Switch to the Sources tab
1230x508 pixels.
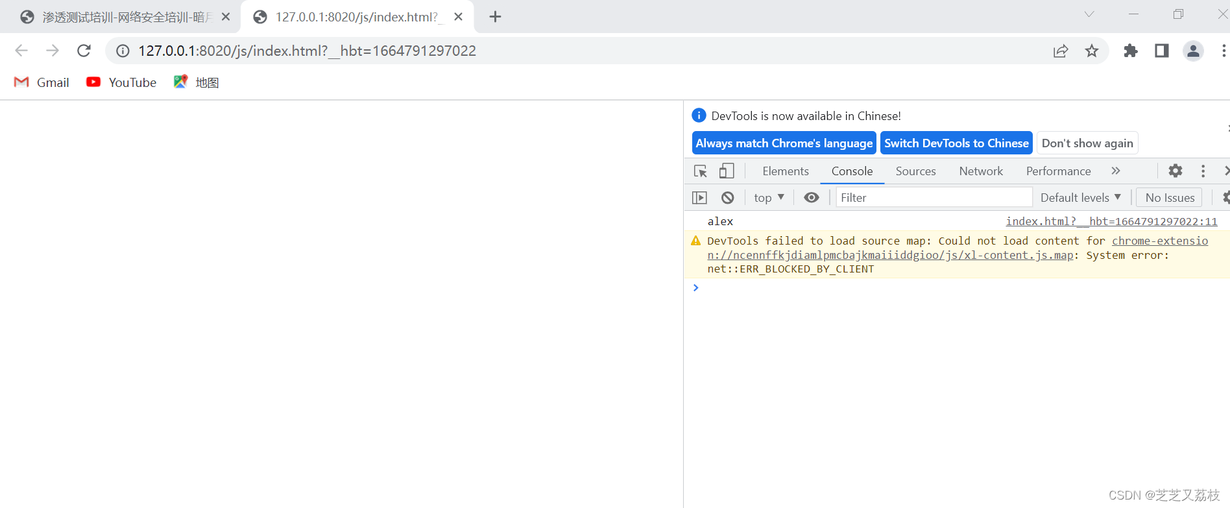click(x=915, y=171)
